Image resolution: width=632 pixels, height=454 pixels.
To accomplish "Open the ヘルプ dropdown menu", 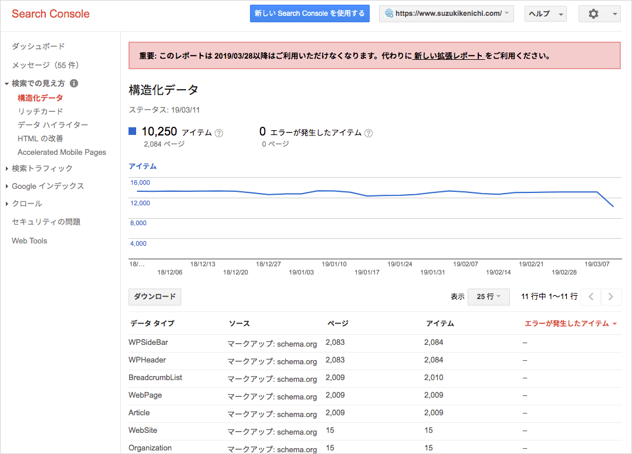I will pos(545,13).
